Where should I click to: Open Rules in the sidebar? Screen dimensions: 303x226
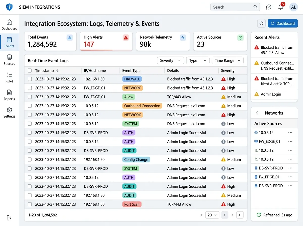click(x=9, y=77)
